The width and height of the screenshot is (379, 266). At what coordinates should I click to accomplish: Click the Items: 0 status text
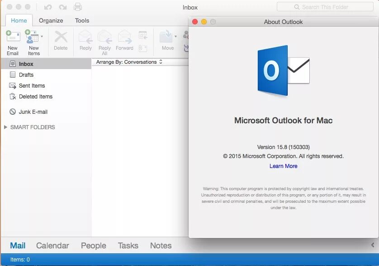pyautogui.click(x=20, y=260)
